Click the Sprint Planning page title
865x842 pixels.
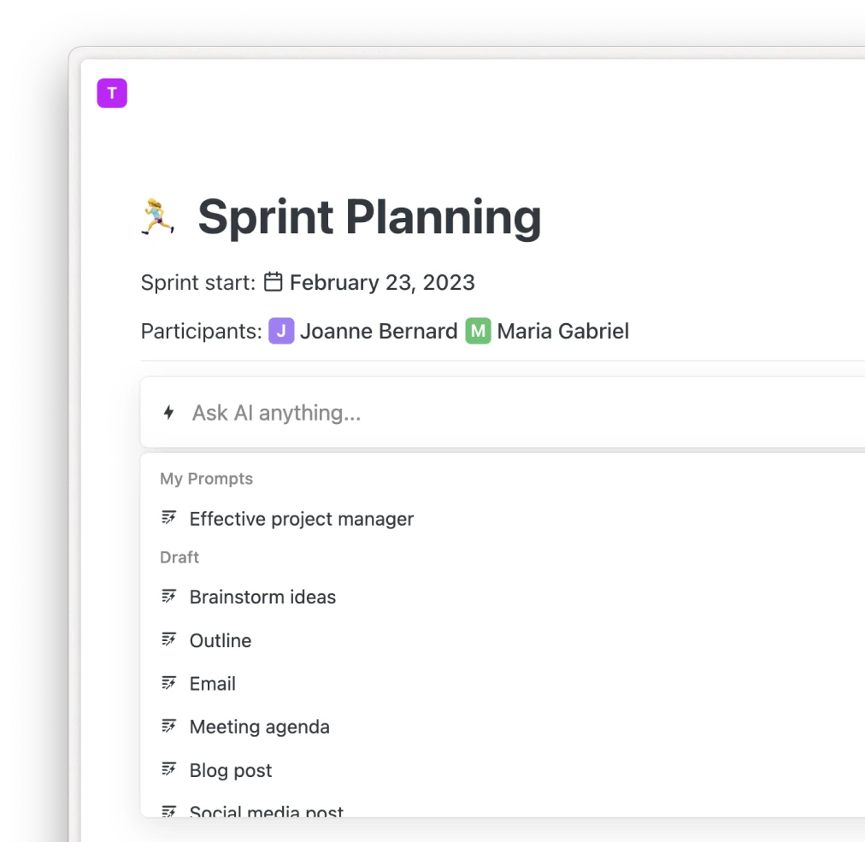tap(369, 216)
